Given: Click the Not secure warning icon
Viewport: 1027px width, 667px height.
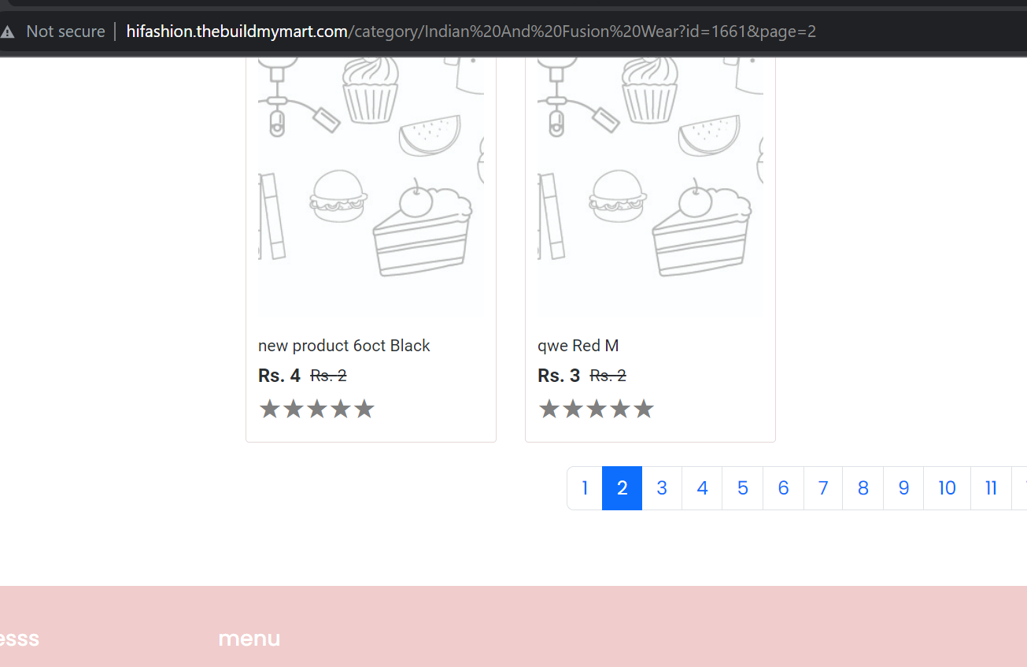Looking at the screenshot, I should 7,31.
